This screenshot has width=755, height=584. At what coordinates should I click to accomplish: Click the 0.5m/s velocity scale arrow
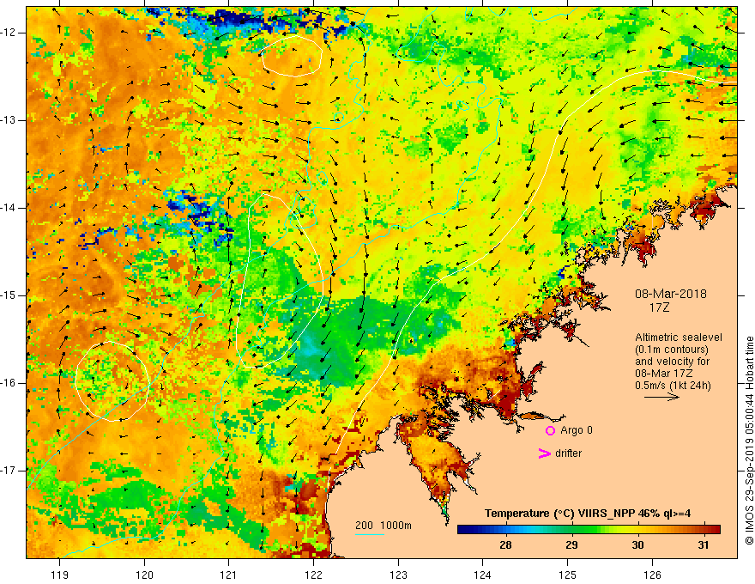click(661, 397)
